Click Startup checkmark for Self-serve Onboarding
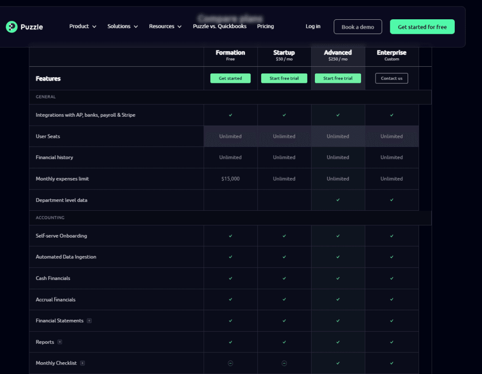 tap(284, 236)
